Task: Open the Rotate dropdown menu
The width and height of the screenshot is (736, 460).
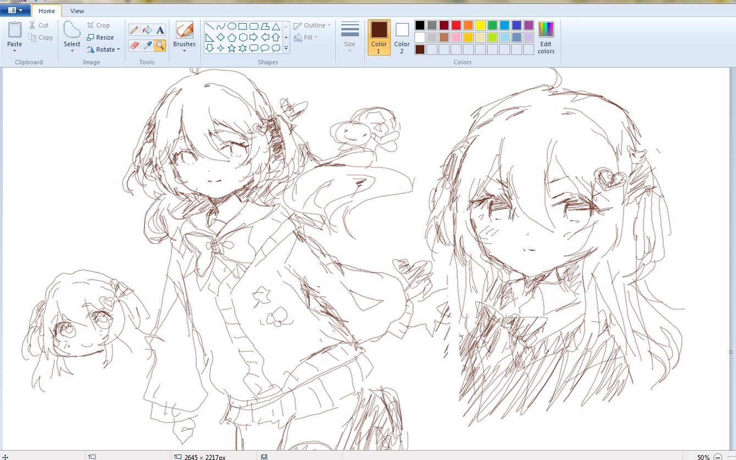Action: [103, 49]
